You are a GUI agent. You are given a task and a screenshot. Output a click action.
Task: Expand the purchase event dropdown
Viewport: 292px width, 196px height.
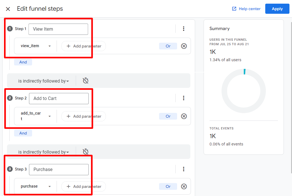coord(50,186)
